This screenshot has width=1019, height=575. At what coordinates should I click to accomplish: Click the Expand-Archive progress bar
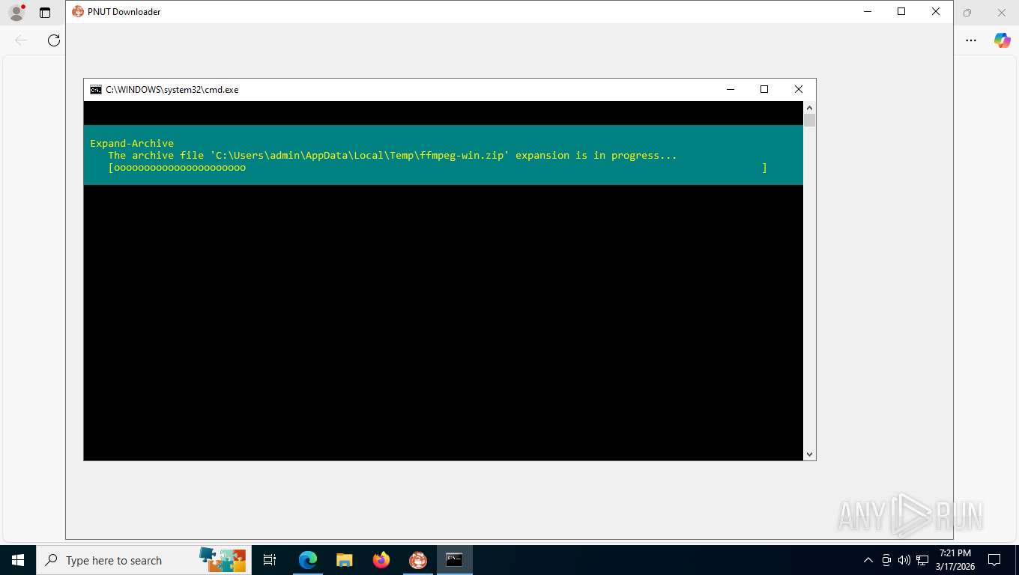click(x=438, y=168)
